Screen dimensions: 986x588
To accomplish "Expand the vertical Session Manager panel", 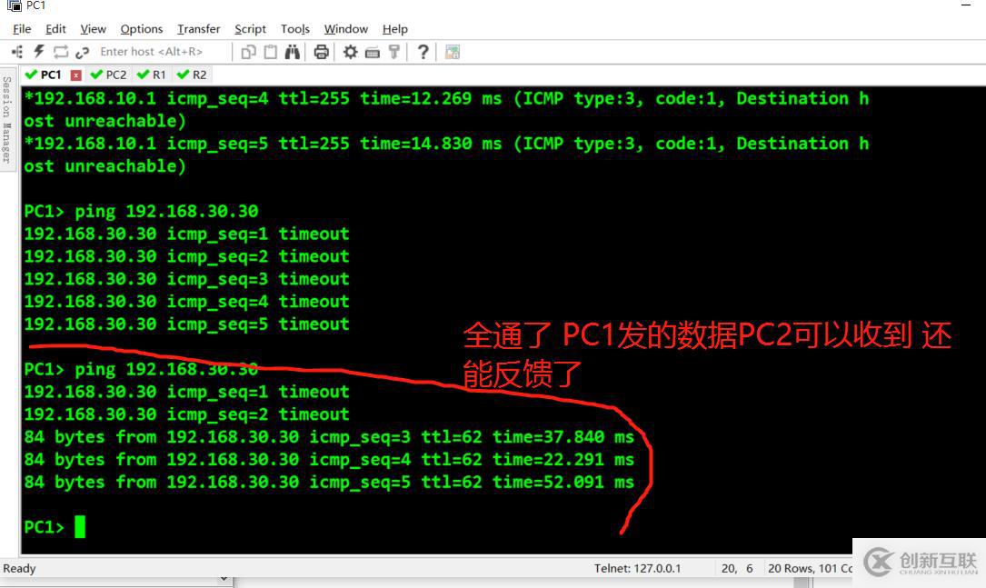I will tap(7, 120).
